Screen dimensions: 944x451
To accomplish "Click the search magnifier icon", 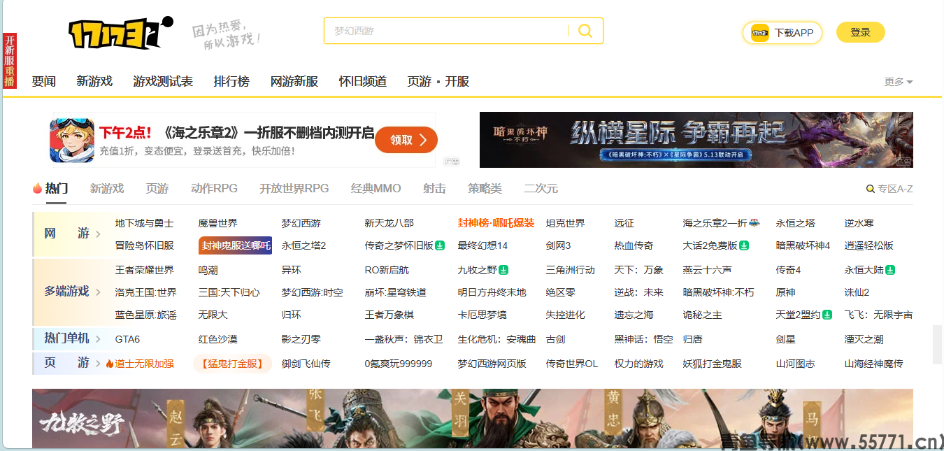I will [585, 31].
